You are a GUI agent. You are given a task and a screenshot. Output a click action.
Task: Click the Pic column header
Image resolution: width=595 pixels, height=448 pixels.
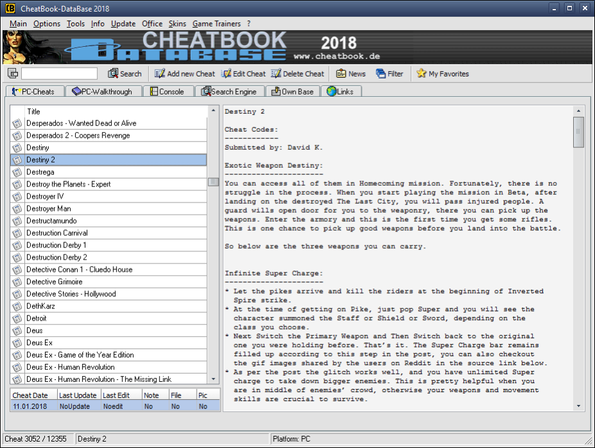(208, 395)
